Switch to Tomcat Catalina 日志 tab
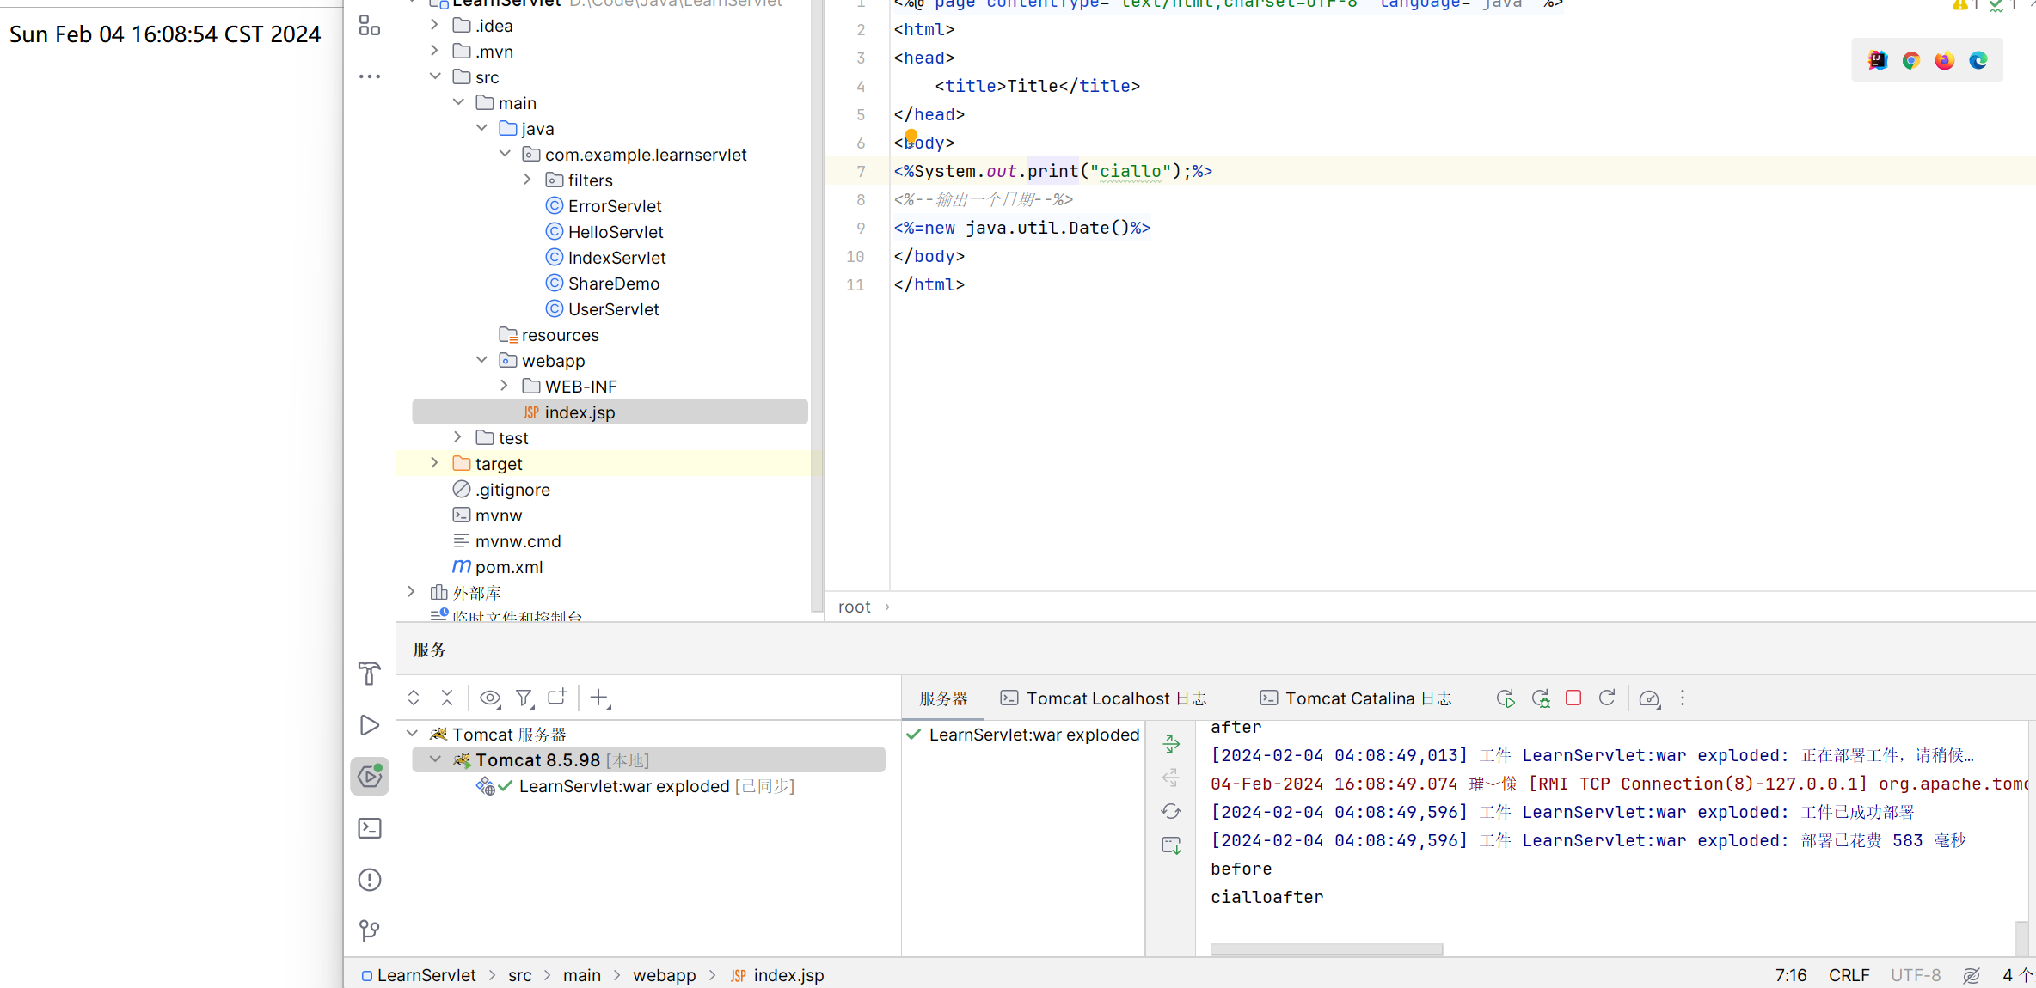The width and height of the screenshot is (2036, 988). [1356, 698]
